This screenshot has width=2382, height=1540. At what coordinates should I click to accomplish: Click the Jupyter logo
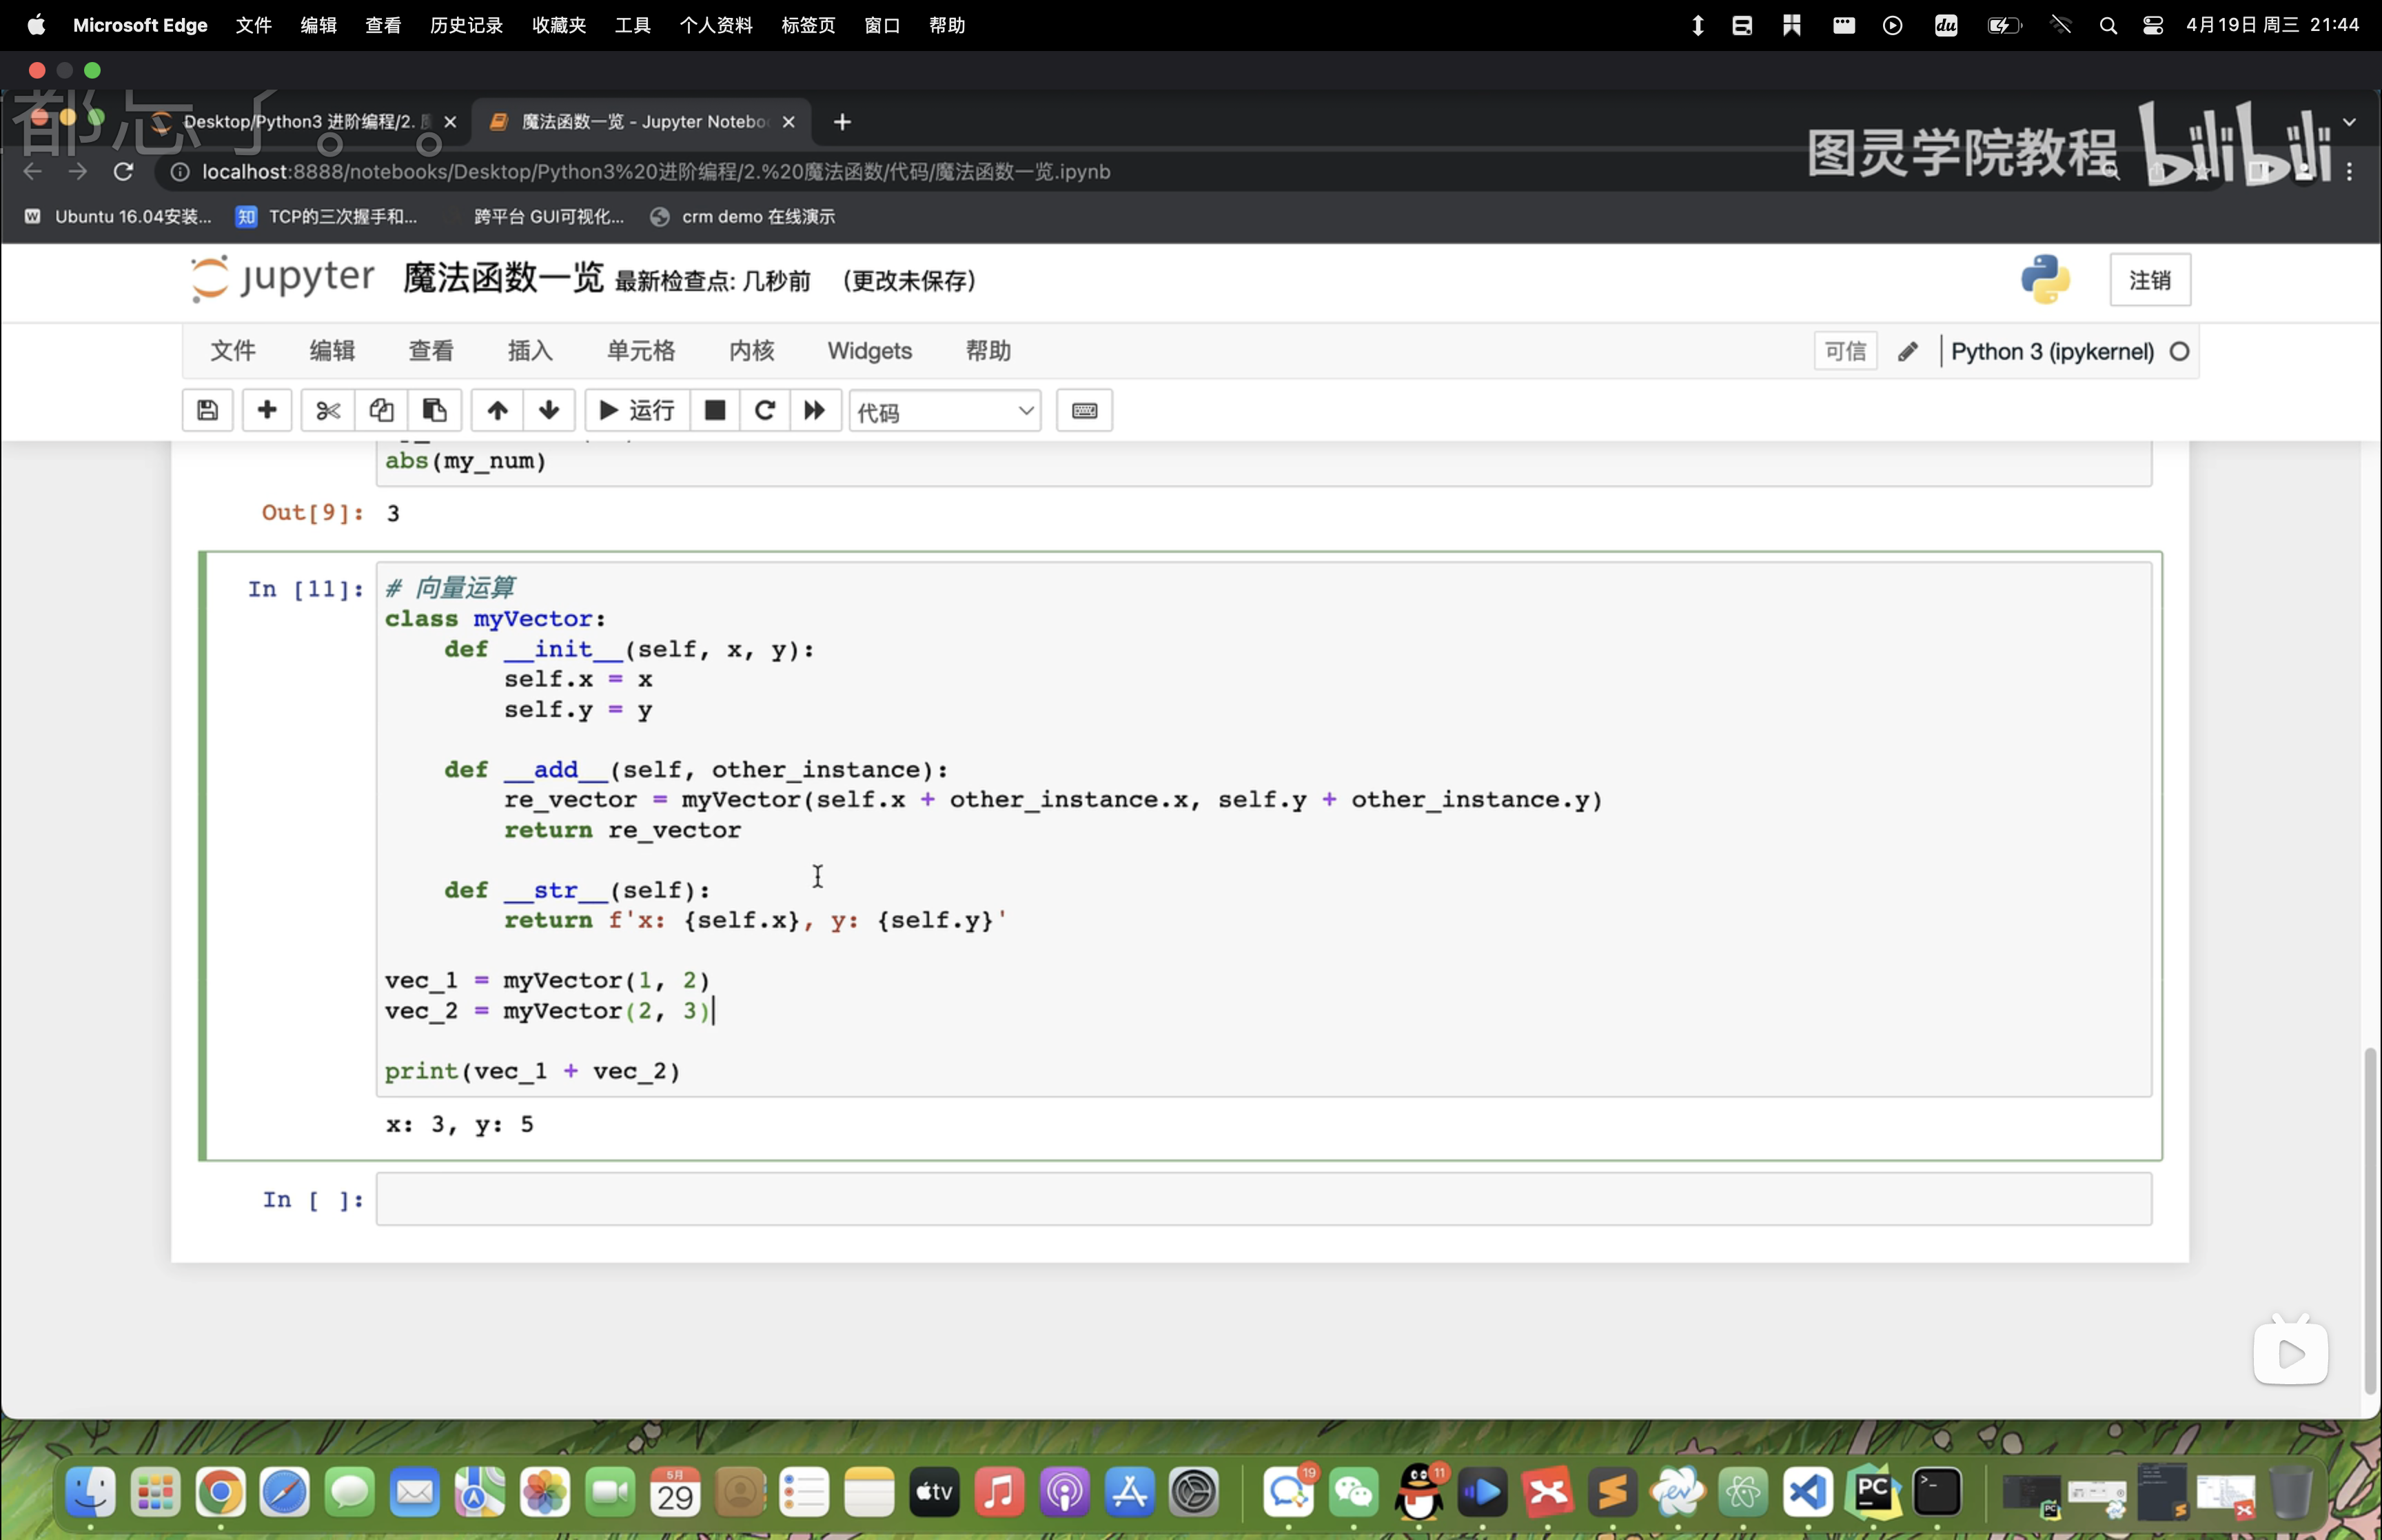pyautogui.click(x=283, y=278)
